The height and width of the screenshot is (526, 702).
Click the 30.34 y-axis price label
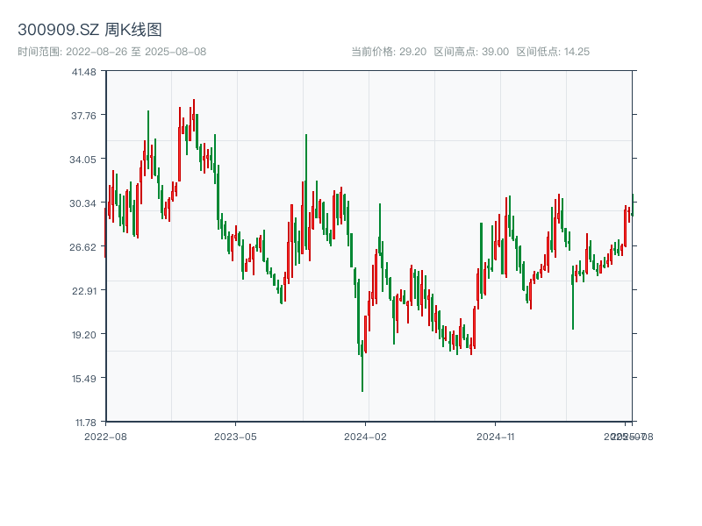[x=85, y=203]
